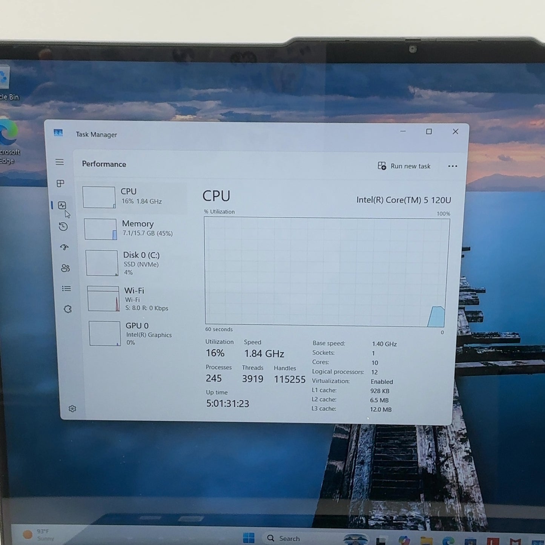Open the Users page icon
The height and width of the screenshot is (545, 545).
(x=66, y=268)
